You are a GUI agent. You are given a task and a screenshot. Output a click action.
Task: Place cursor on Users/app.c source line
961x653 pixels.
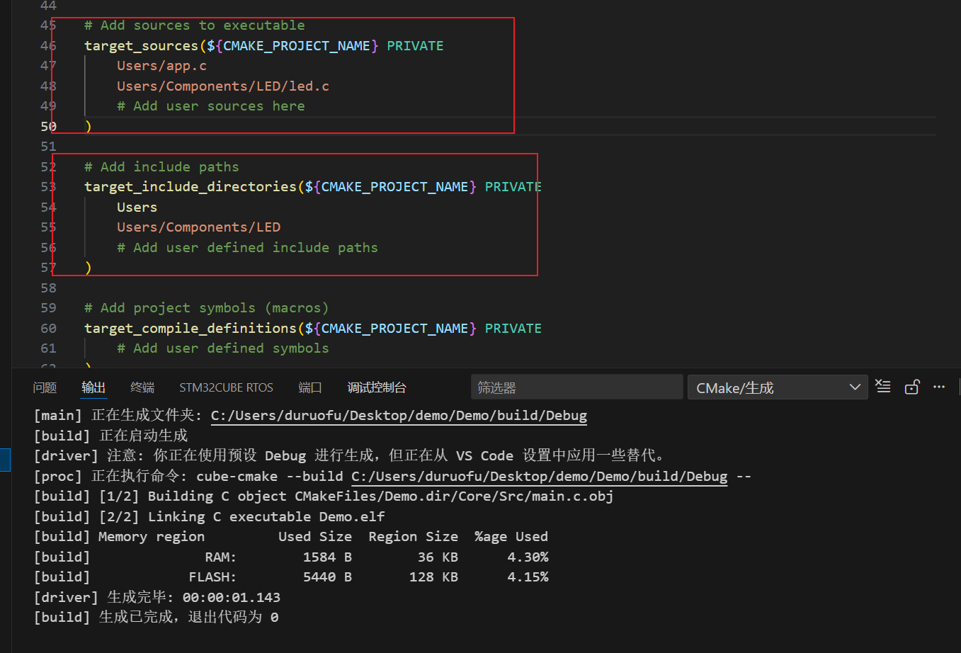[x=161, y=66]
